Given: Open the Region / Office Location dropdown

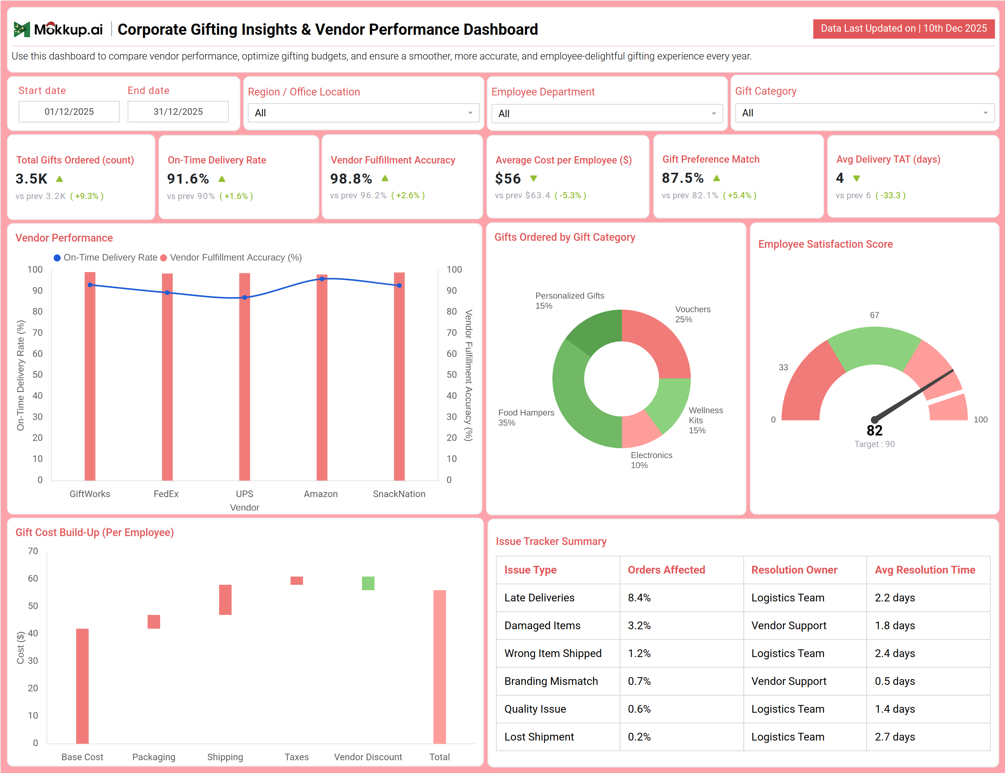Looking at the screenshot, I should [363, 113].
